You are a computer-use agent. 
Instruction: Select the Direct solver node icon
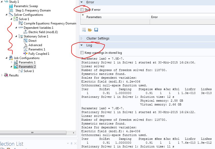[26, 41]
